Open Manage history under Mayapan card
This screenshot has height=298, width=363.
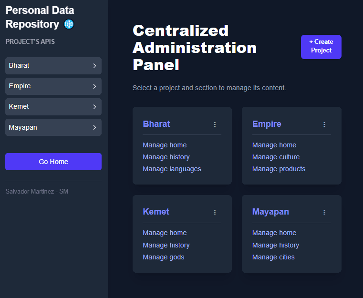click(276, 245)
